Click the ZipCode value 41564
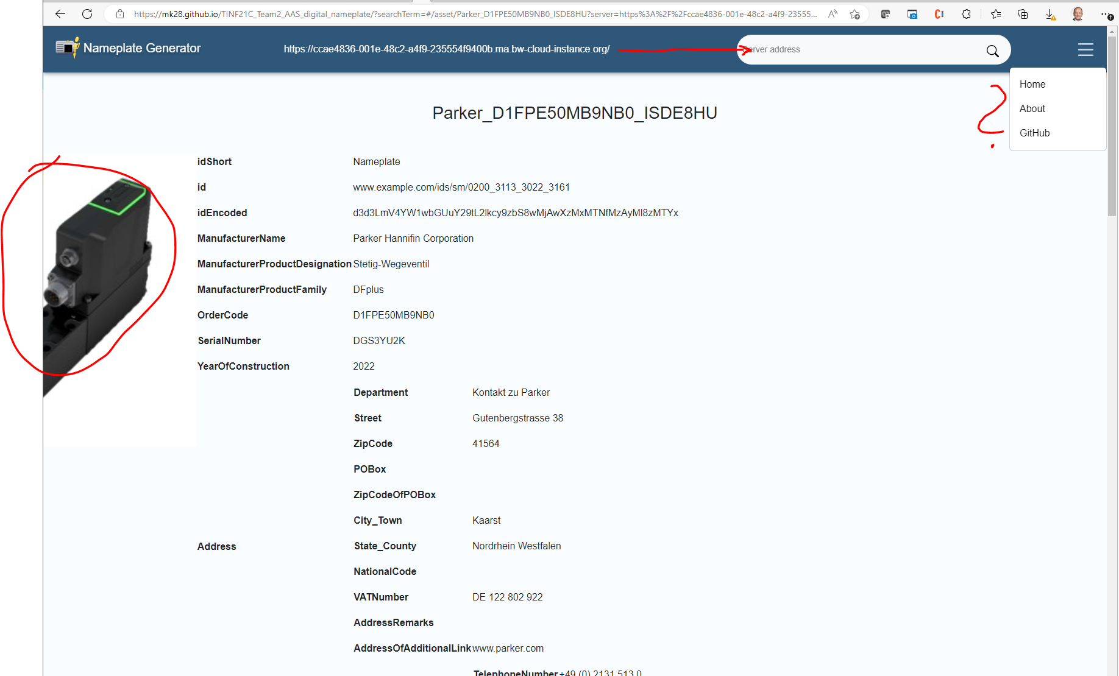Viewport: 1119px width, 676px height. pyautogui.click(x=486, y=443)
